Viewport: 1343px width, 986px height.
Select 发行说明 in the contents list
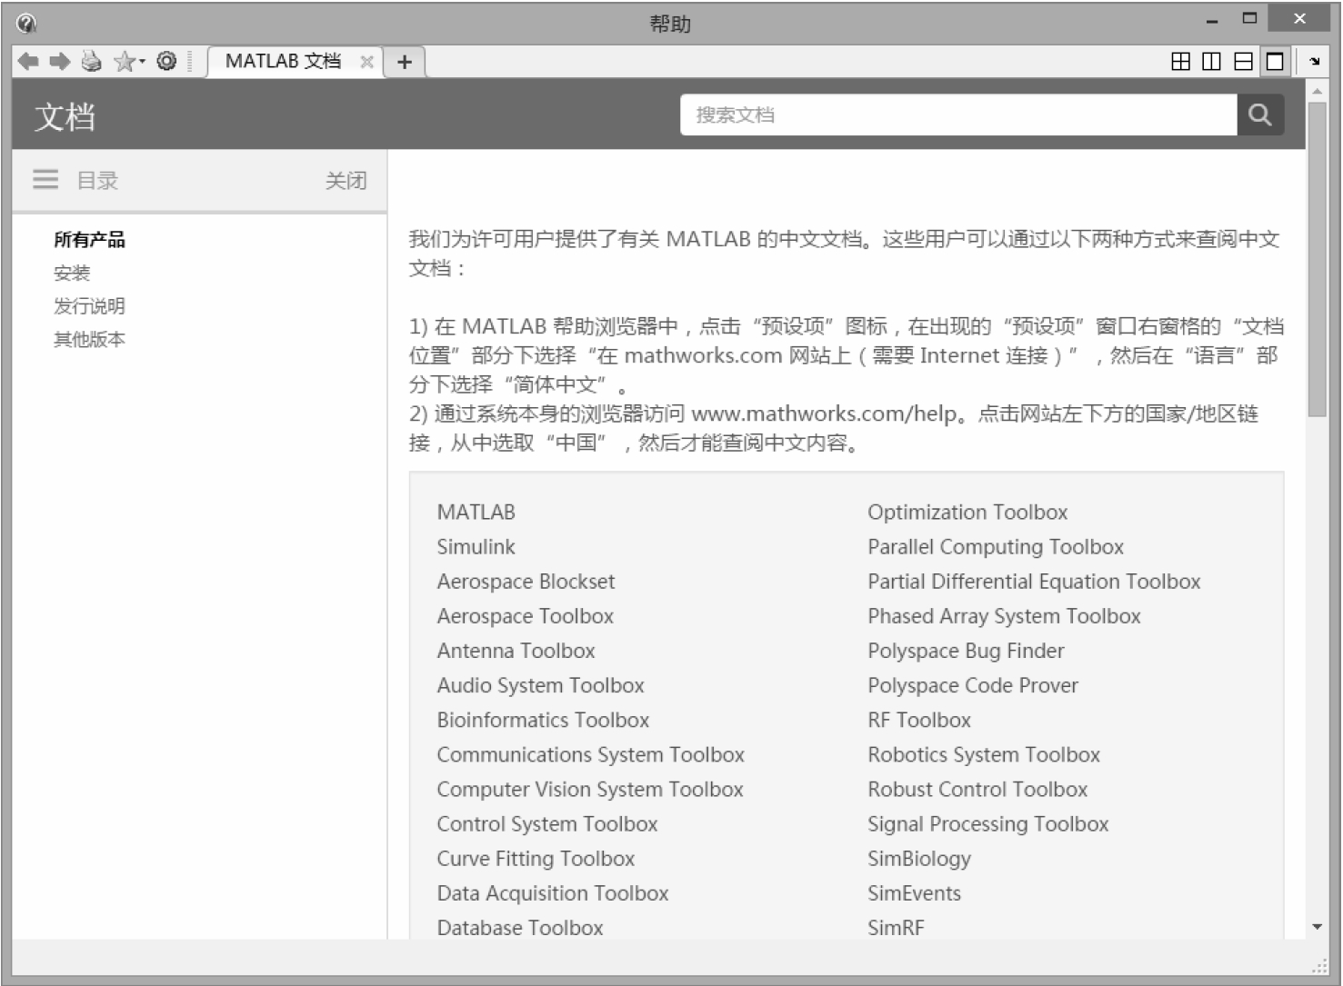click(89, 306)
